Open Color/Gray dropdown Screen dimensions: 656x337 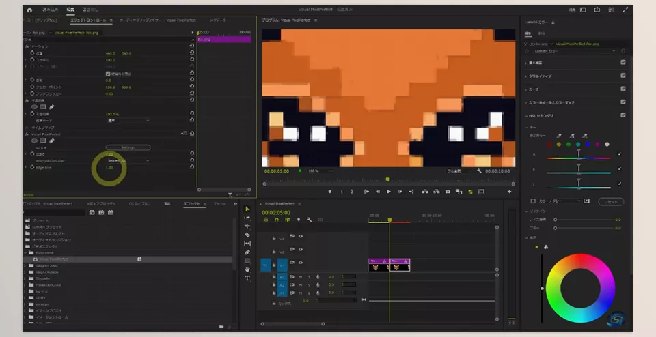click(560, 201)
